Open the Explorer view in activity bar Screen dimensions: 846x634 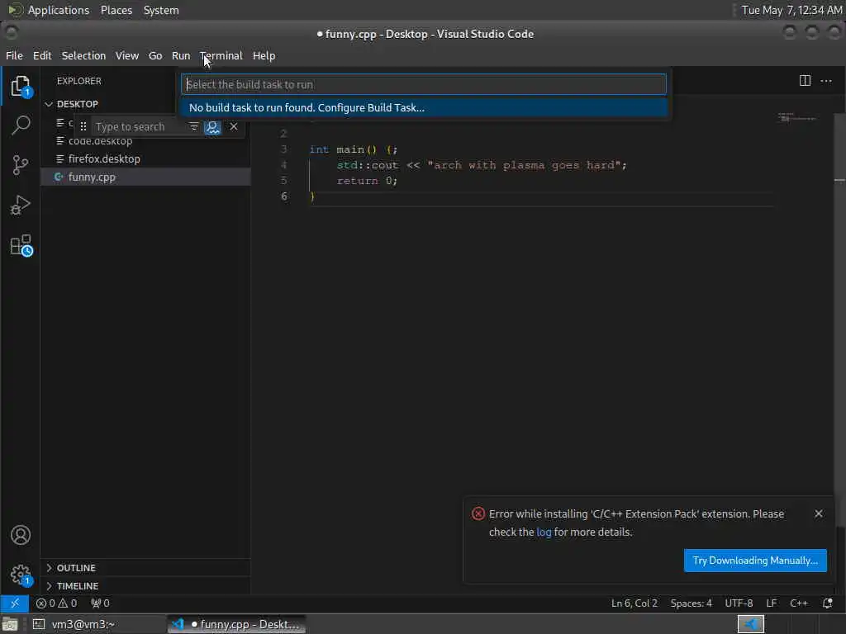click(21, 86)
